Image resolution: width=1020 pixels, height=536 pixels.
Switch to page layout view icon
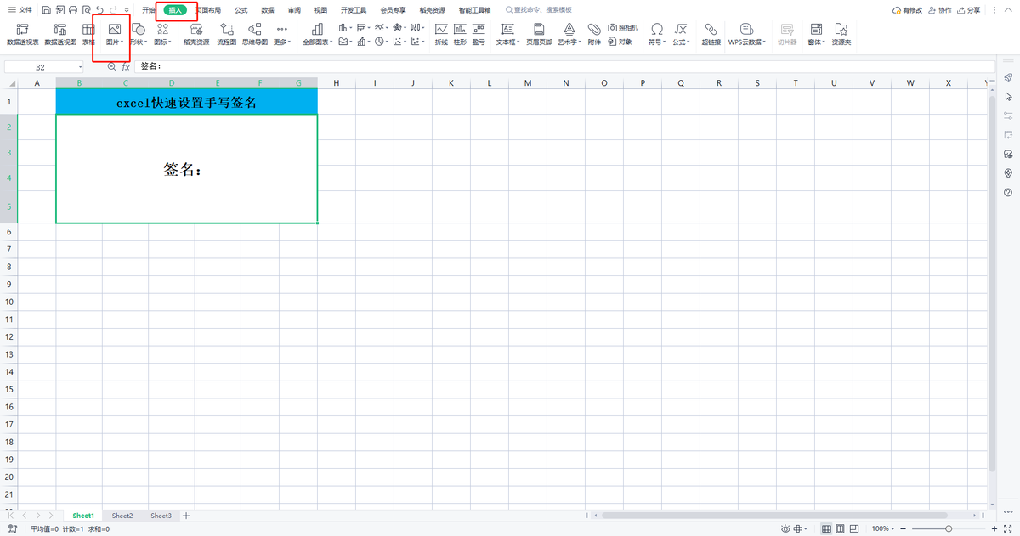pos(841,528)
